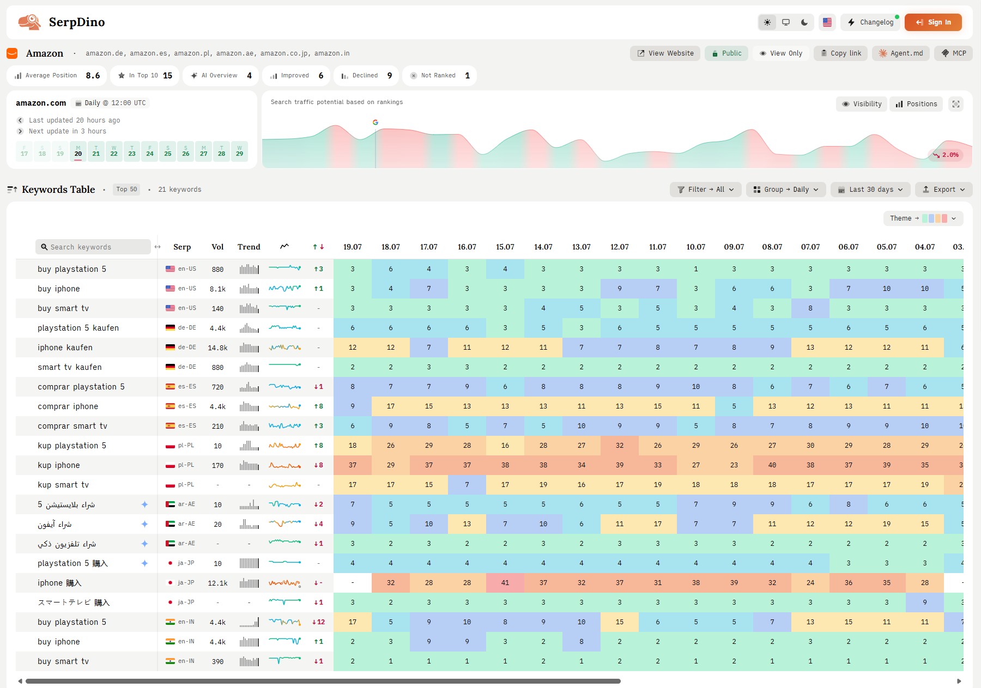
Task: Switch chart to Visibility view
Action: click(862, 104)
